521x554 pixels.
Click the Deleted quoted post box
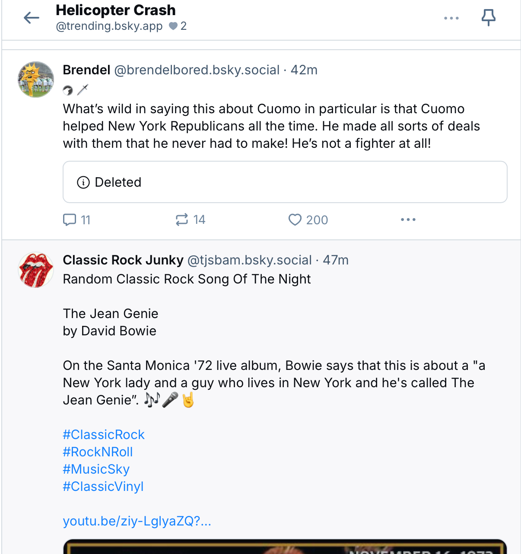pyautogui.click(x=285, y=182)
